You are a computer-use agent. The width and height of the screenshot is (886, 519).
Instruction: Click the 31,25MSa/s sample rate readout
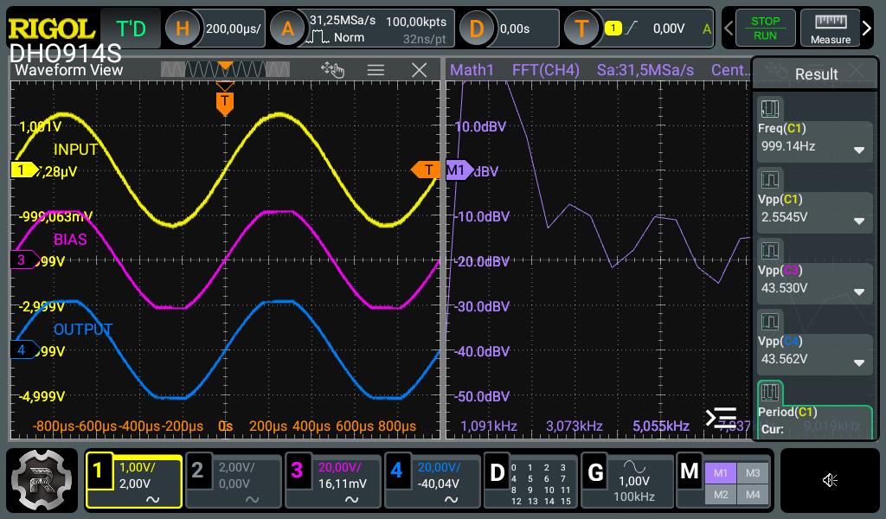pyautogui.click(x=343, y=21)
